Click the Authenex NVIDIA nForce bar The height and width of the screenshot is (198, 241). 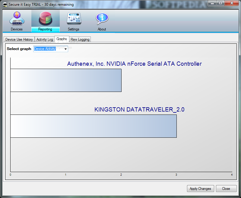(66, 80)
